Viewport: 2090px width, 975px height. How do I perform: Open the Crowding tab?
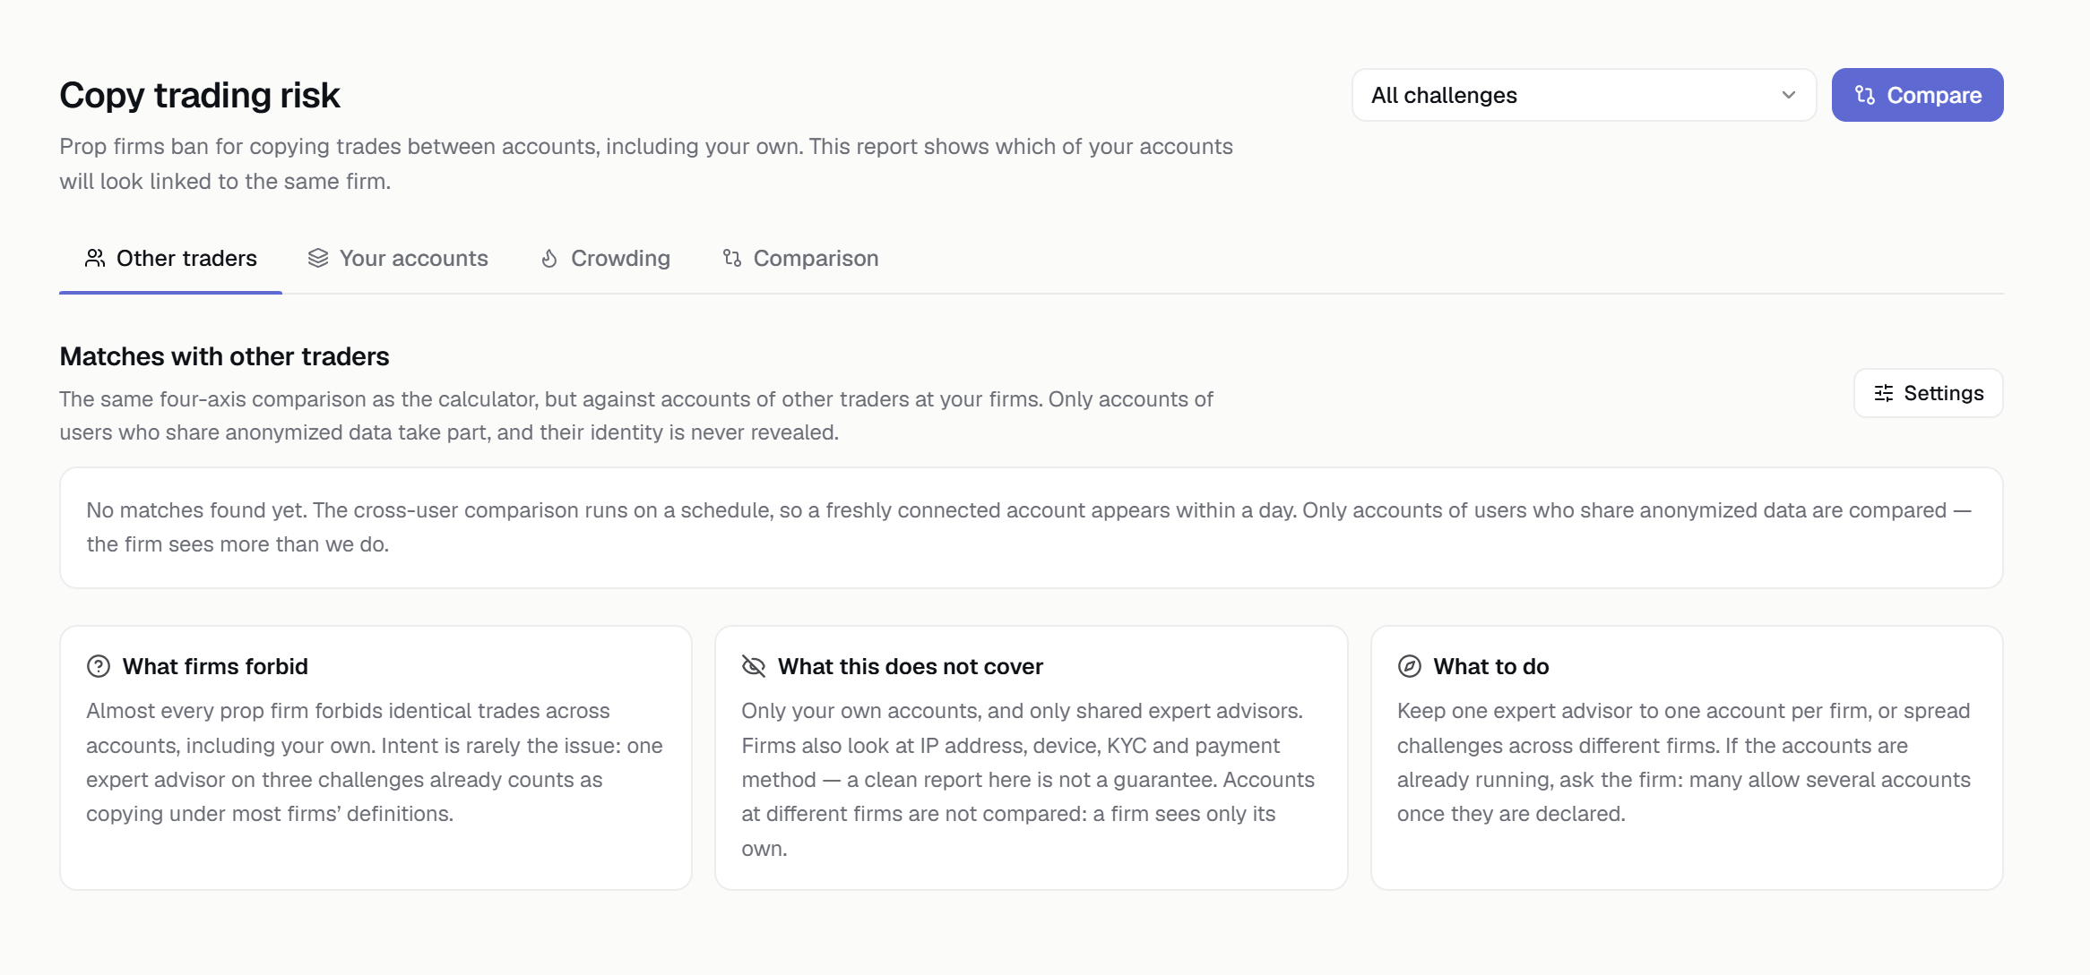click(x=605, y=259)
